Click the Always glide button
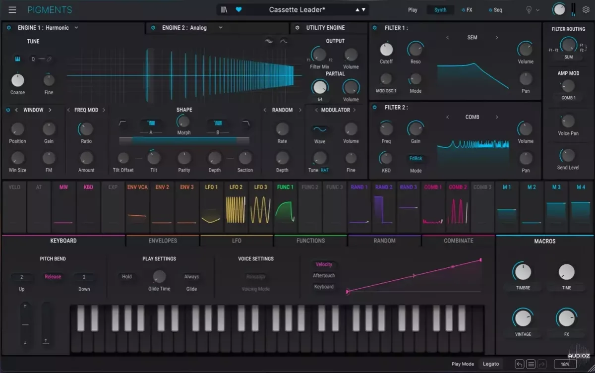The image size is (595, 373). [191, 277]
